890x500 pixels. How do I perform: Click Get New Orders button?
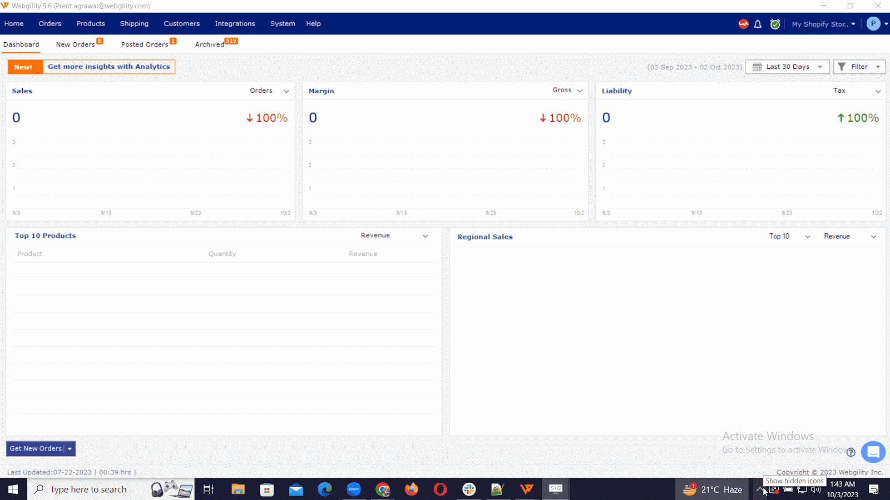[36, 449]
